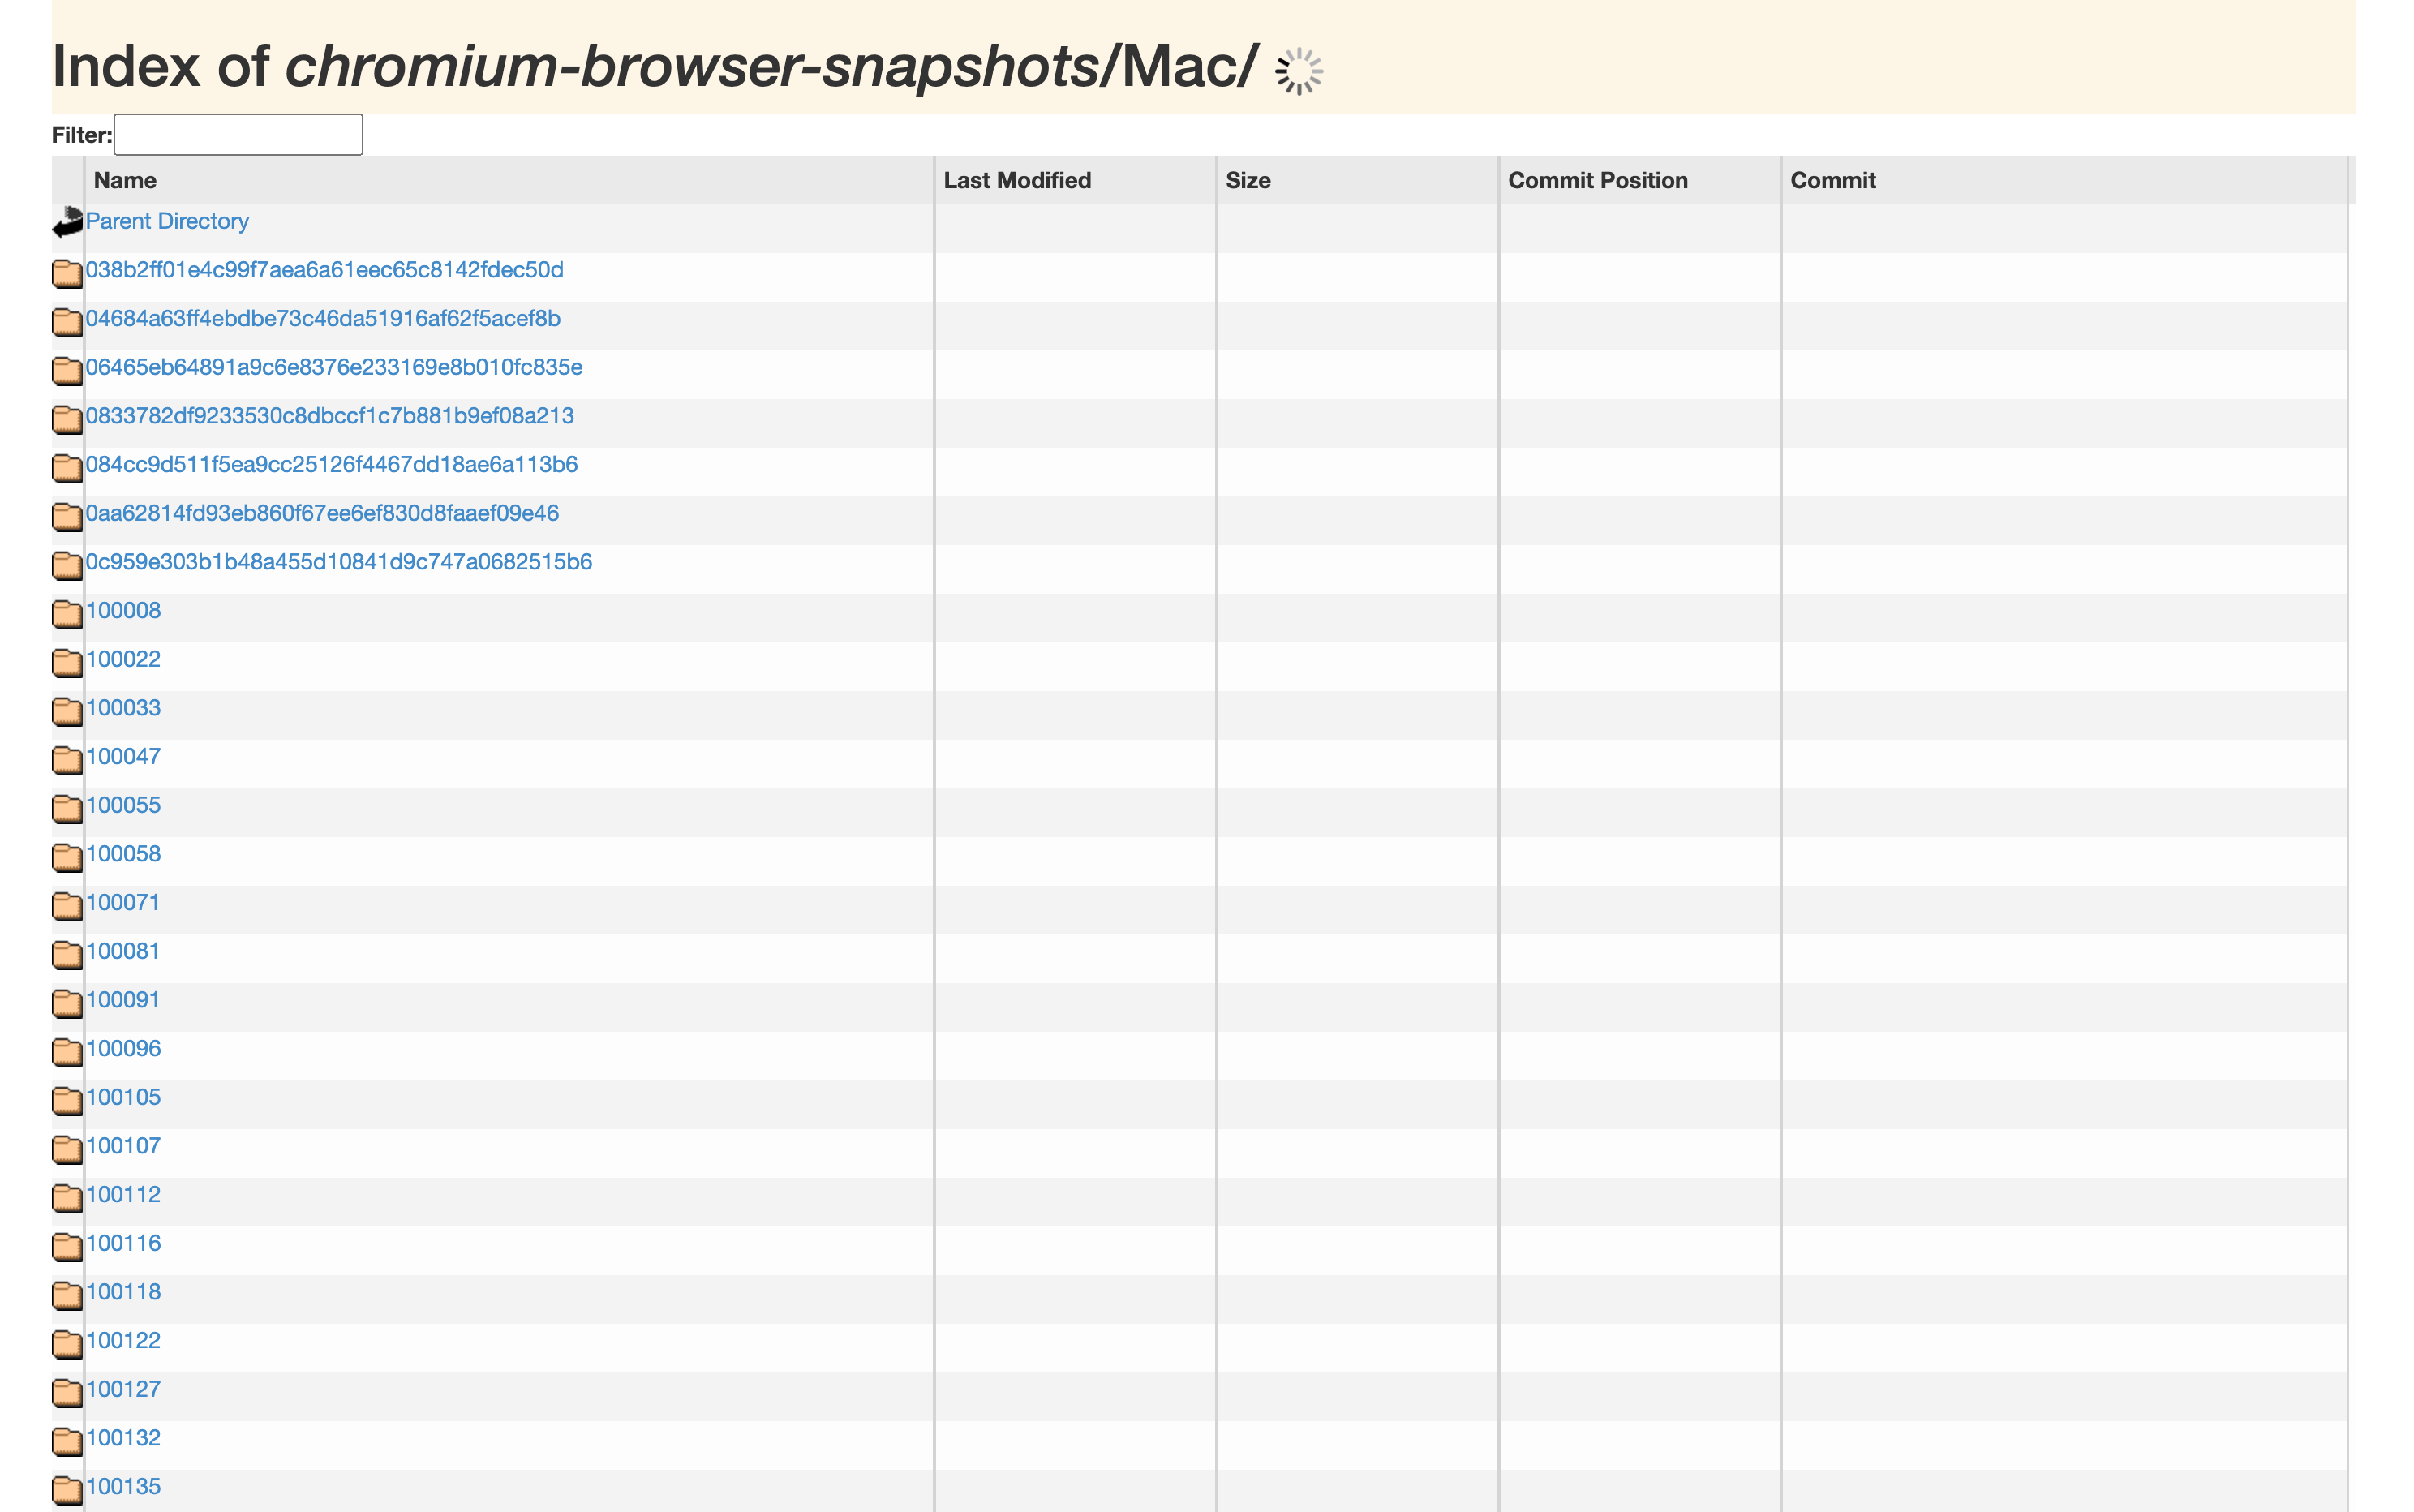Viewport: 2414px width, 1512px height.
Task: Click folder icon next to 100047
Action: (67, 760)
